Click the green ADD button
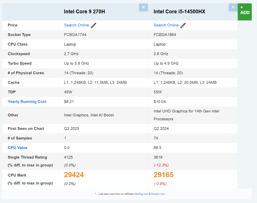Viewport: 257px width, 203px height. point(245,12)
